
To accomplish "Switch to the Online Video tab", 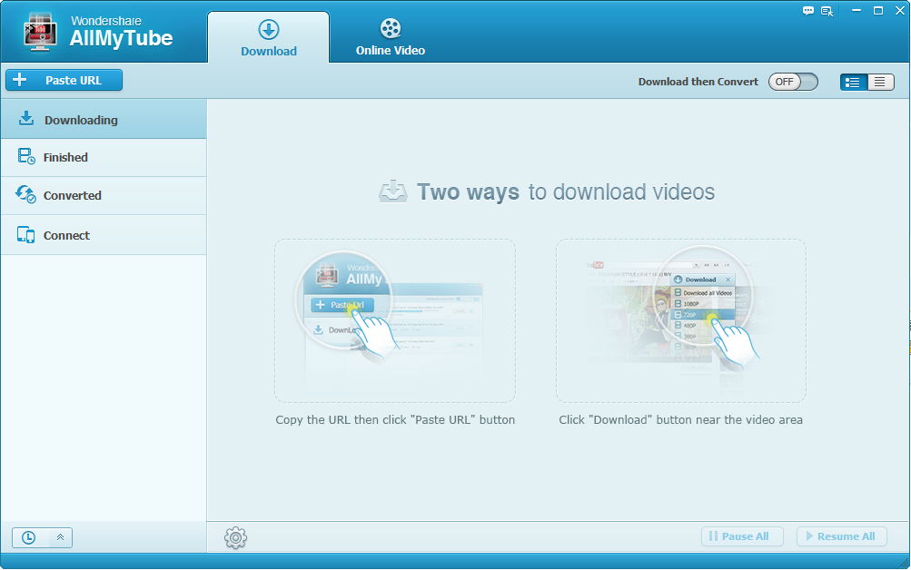I will pyautogui.click(x=390, y=36).
